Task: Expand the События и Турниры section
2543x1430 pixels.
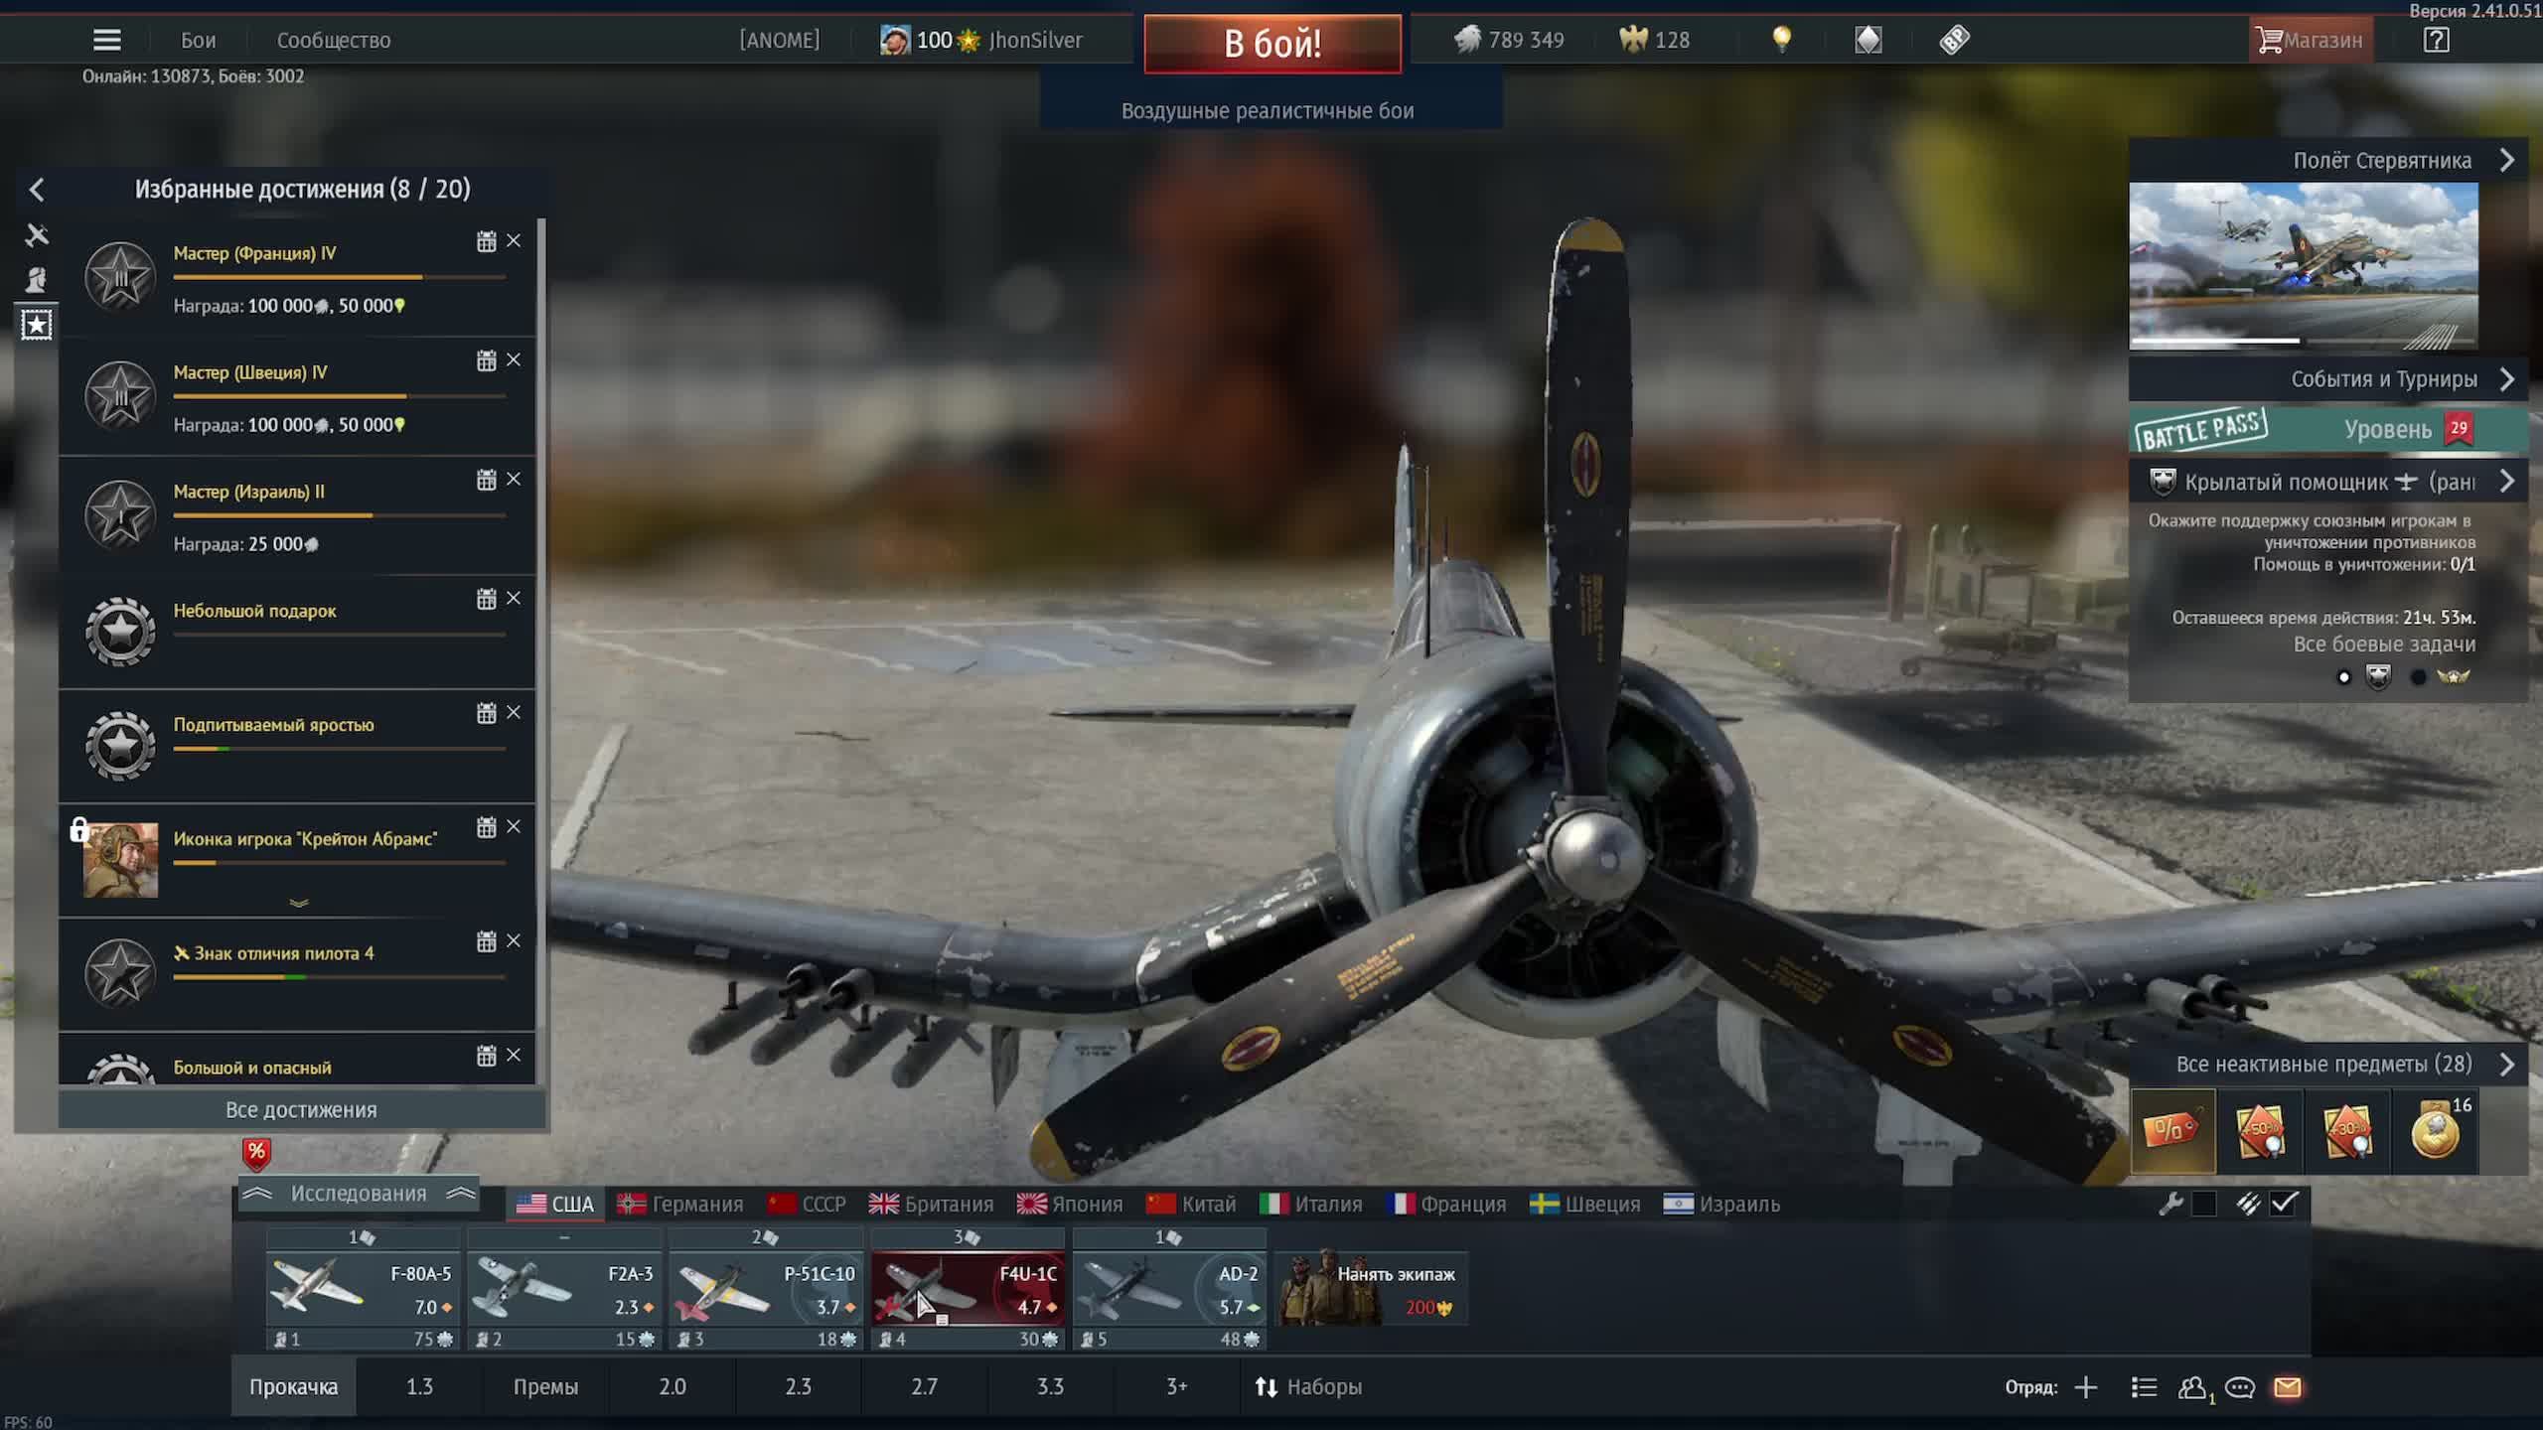Action: point(2506,379)
